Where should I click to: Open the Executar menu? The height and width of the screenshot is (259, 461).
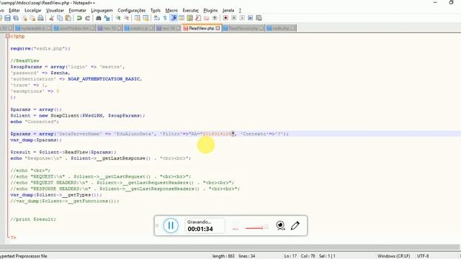tap(190, 10)
